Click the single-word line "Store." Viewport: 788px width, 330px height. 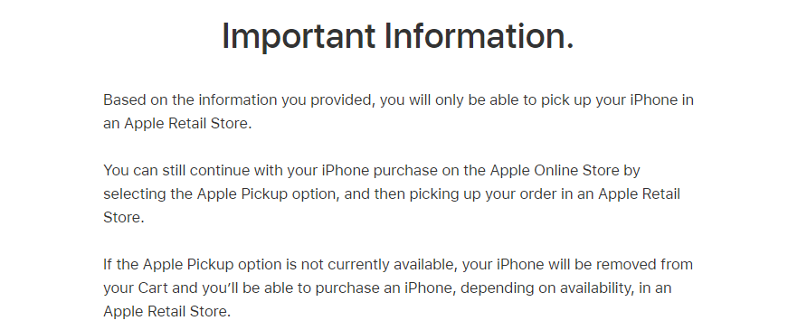tap(124, 218)
